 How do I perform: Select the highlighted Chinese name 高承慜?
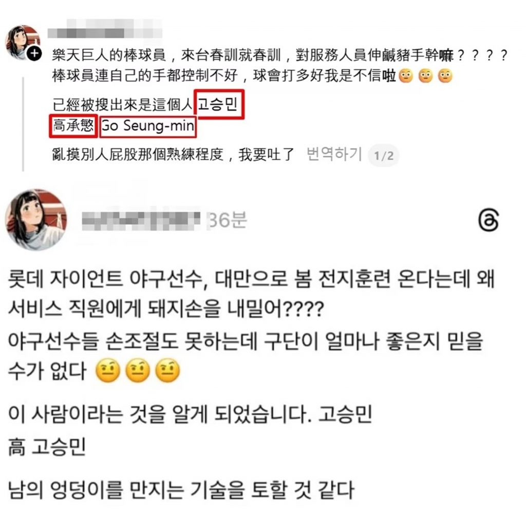pyautogui.click(x=73, y=126)
